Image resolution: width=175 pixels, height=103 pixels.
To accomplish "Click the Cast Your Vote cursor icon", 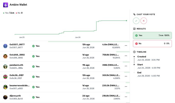I will pyautogui.click(x=134, y=14).
